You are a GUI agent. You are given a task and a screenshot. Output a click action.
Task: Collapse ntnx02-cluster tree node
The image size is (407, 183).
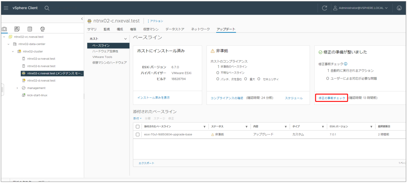tap(13, 51)
